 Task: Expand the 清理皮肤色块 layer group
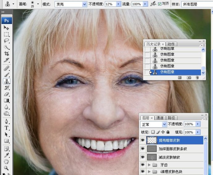(x=149, y=172)
